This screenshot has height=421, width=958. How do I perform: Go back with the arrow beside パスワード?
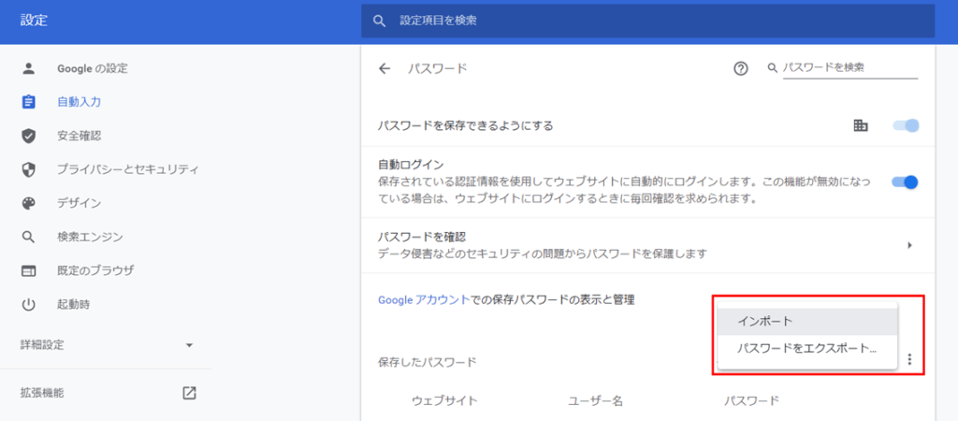tap(385, 68)
